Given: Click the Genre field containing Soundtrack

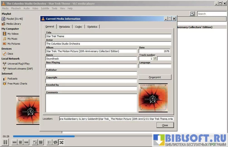Looking at the screenshot, I should click(91, 59).
